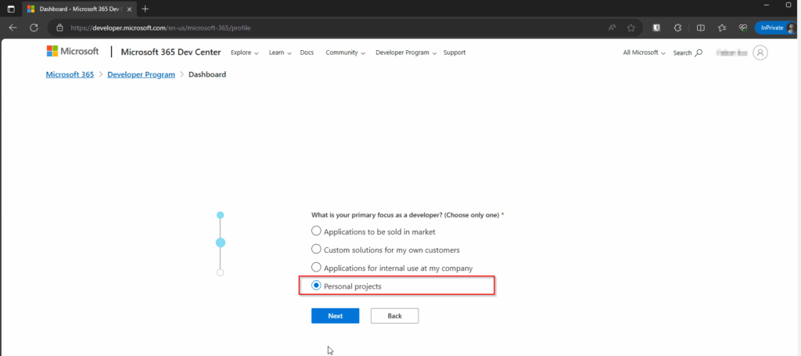Select "Applications to be sold in market"
801x356 pixels.
point(316,231)
